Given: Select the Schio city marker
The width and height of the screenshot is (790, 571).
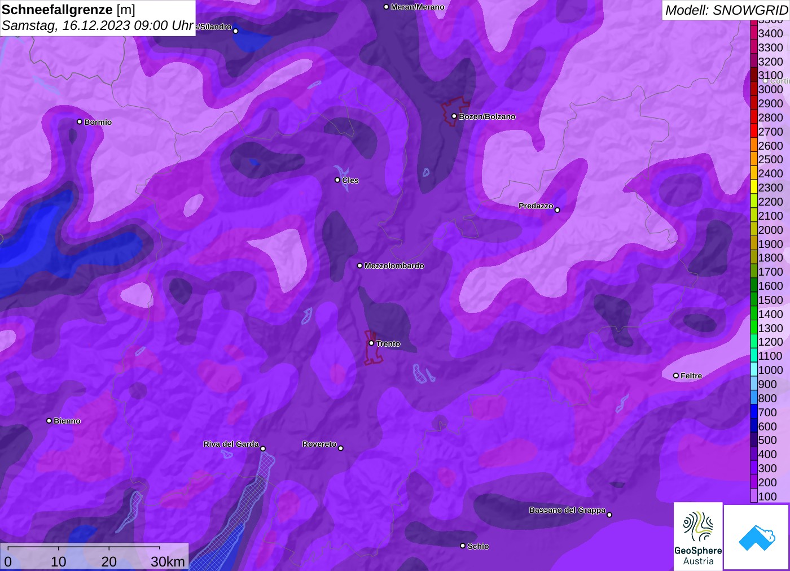Looking at the screenshot, I should coord(463,546).
